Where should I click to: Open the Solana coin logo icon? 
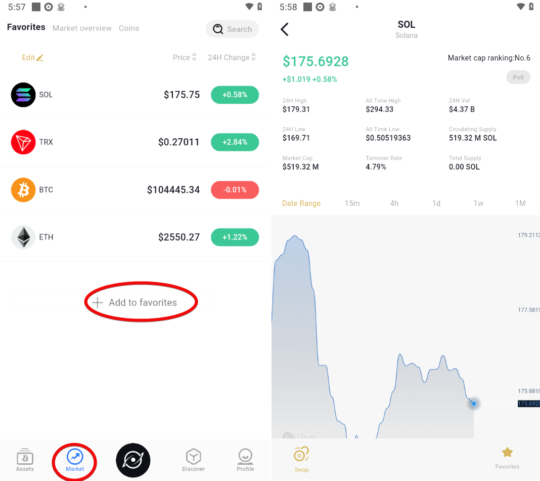[x=23, y=95]
